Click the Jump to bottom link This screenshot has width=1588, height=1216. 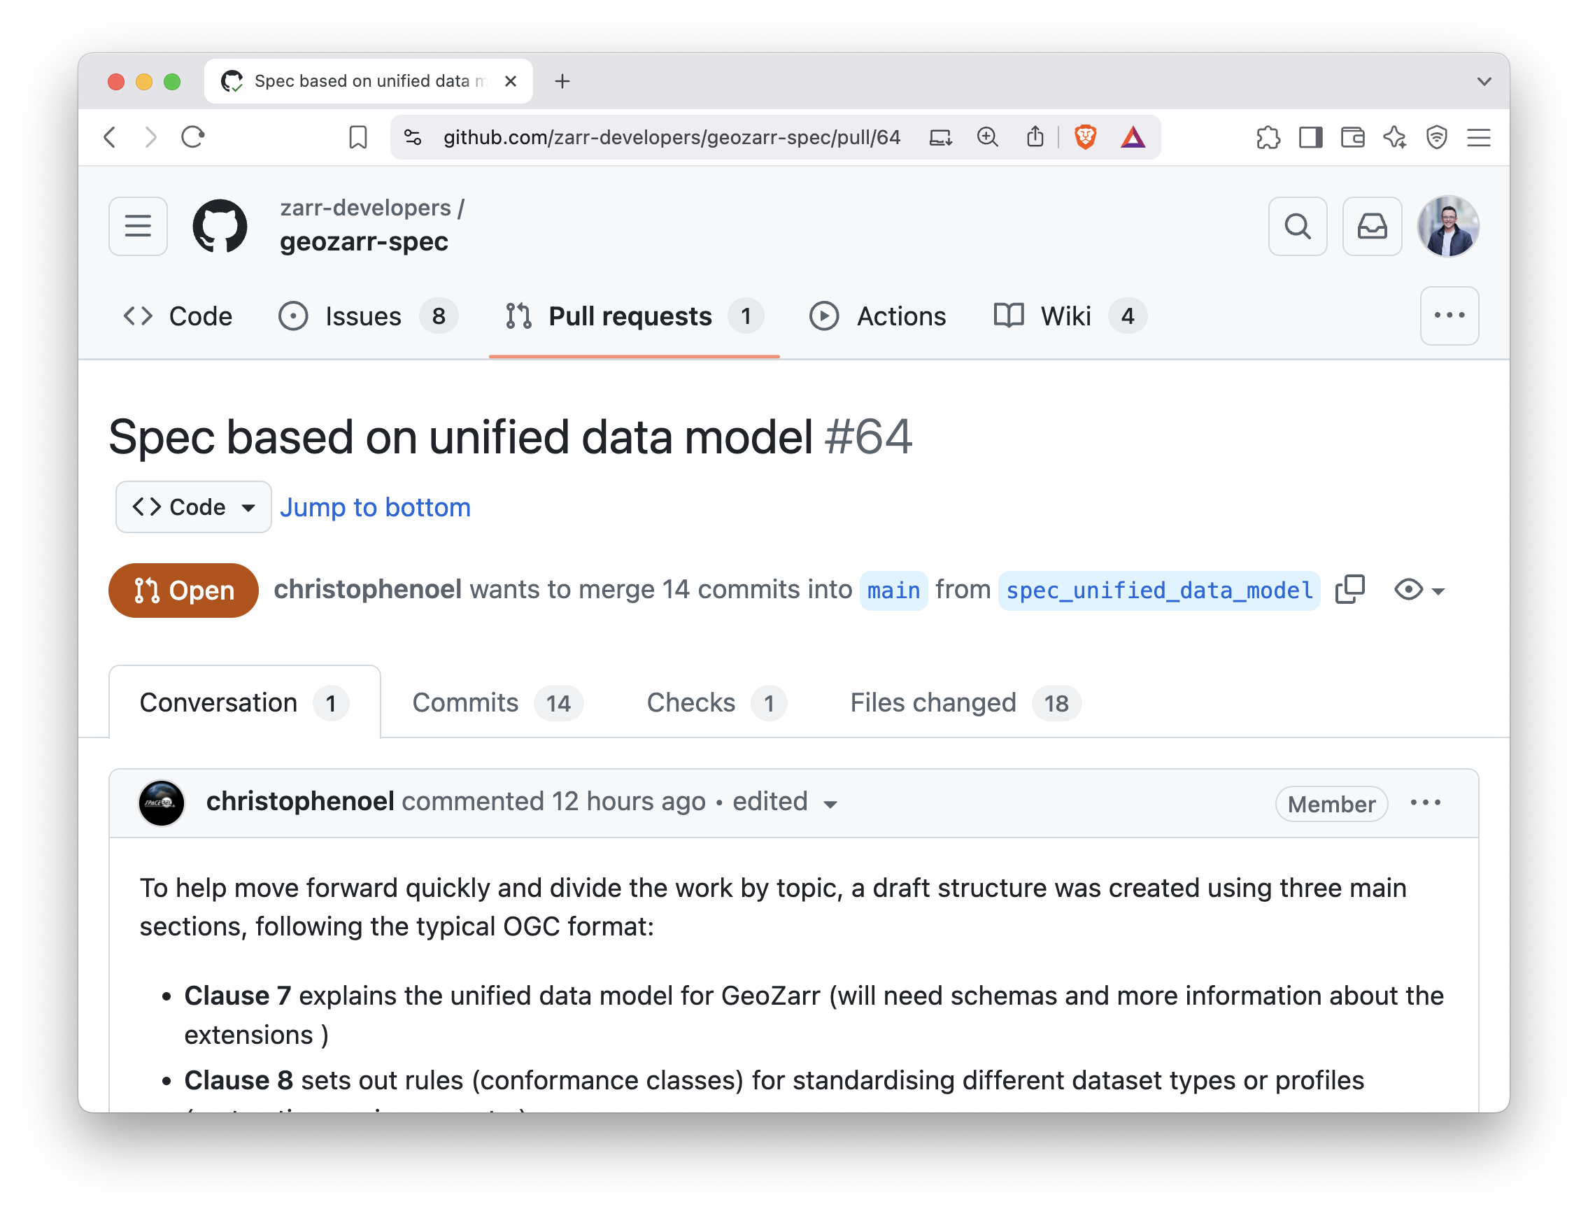374,507
